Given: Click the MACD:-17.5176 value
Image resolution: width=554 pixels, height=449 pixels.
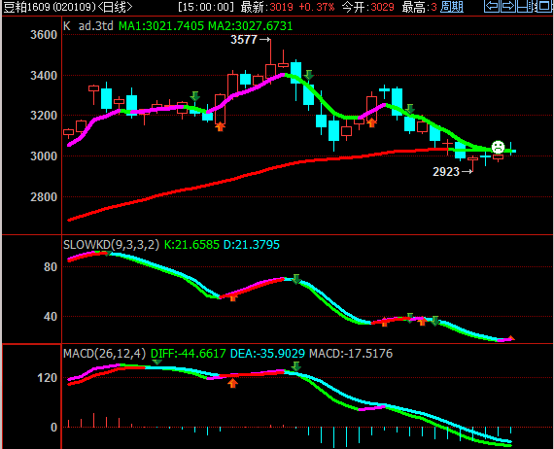Looking at the screenshot, I should (x=351, y=353).
